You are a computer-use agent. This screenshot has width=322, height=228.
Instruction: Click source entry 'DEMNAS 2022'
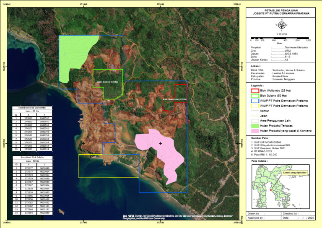(x=262, y=151)
